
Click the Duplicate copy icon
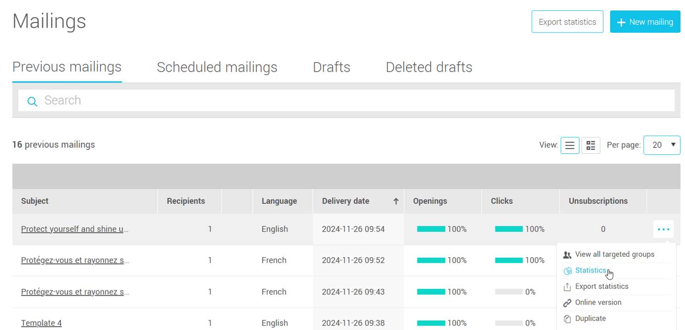[x=567, y=318]
